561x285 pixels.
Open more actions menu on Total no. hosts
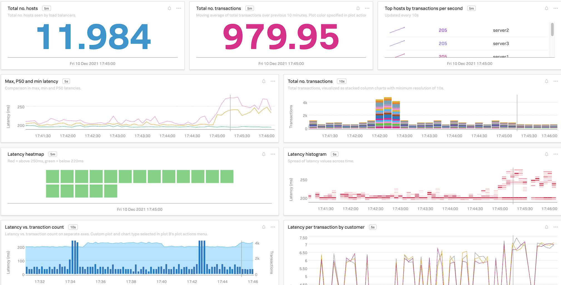coord(178,8)
